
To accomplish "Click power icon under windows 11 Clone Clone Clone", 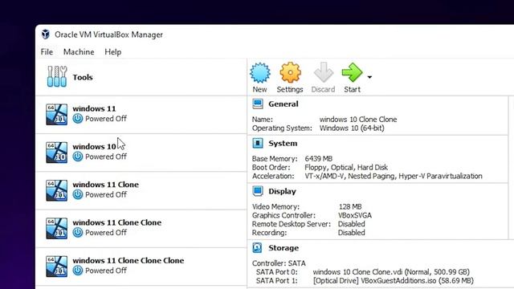I will coord(78,271).
